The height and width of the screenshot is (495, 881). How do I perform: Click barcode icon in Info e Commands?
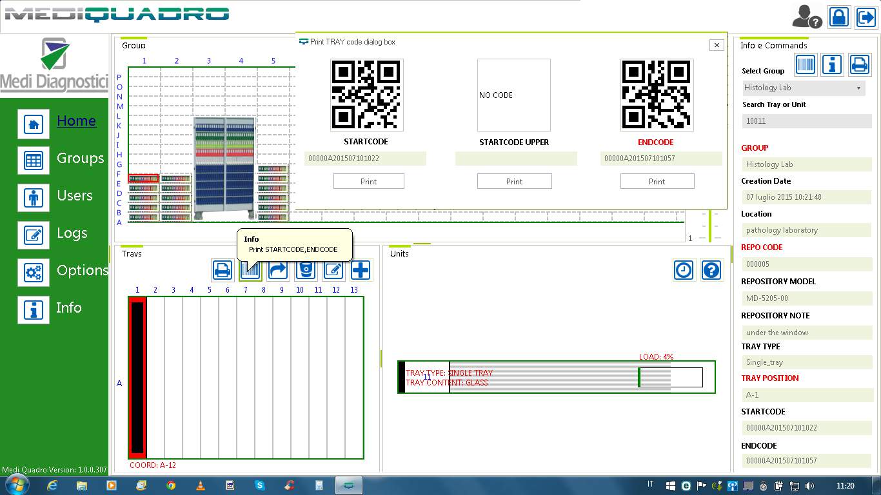(806, 64)
